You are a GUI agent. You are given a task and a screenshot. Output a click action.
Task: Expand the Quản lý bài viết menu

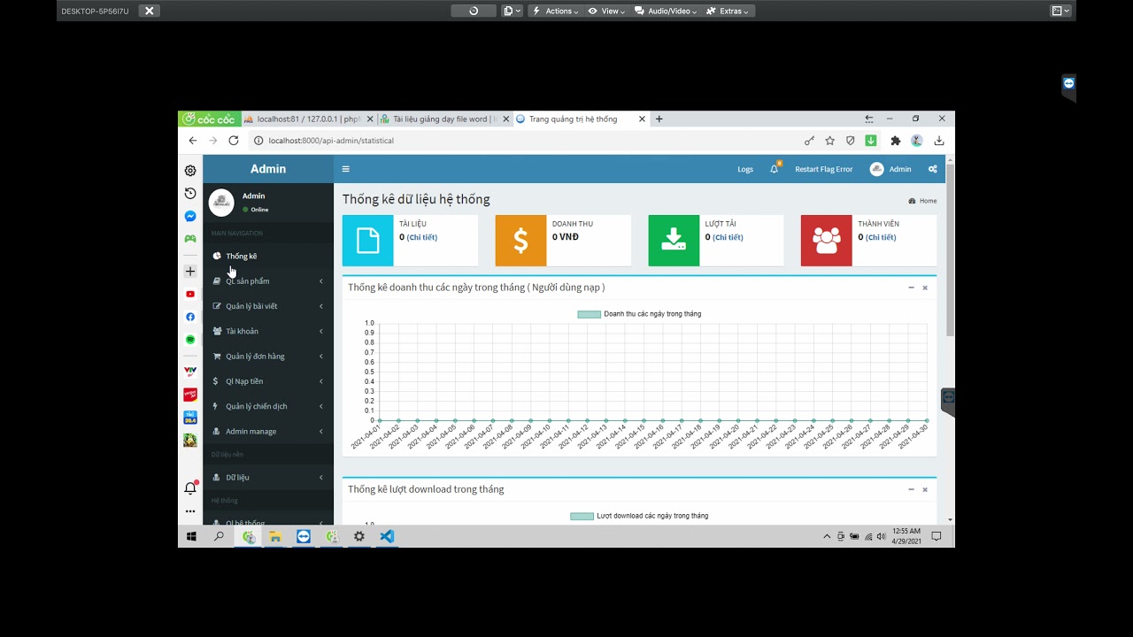point(268,306)
